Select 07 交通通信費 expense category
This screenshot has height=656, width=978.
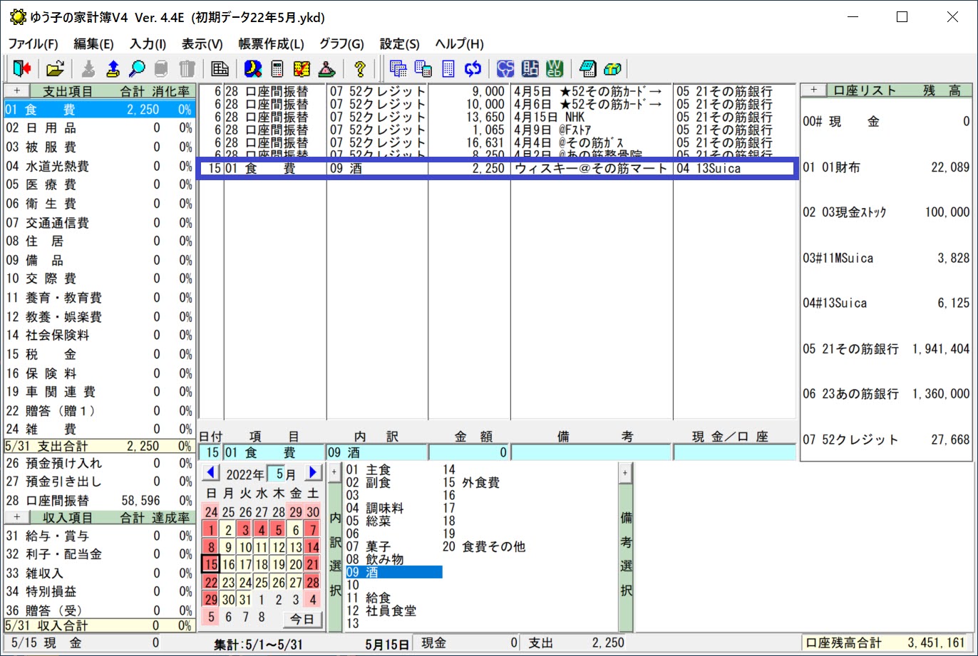pos(99,222)
